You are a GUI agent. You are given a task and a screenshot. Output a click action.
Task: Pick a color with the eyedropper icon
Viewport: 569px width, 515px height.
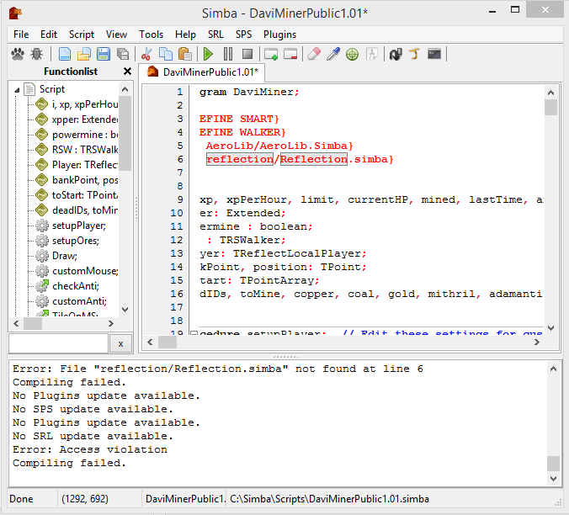coord(333,55)
